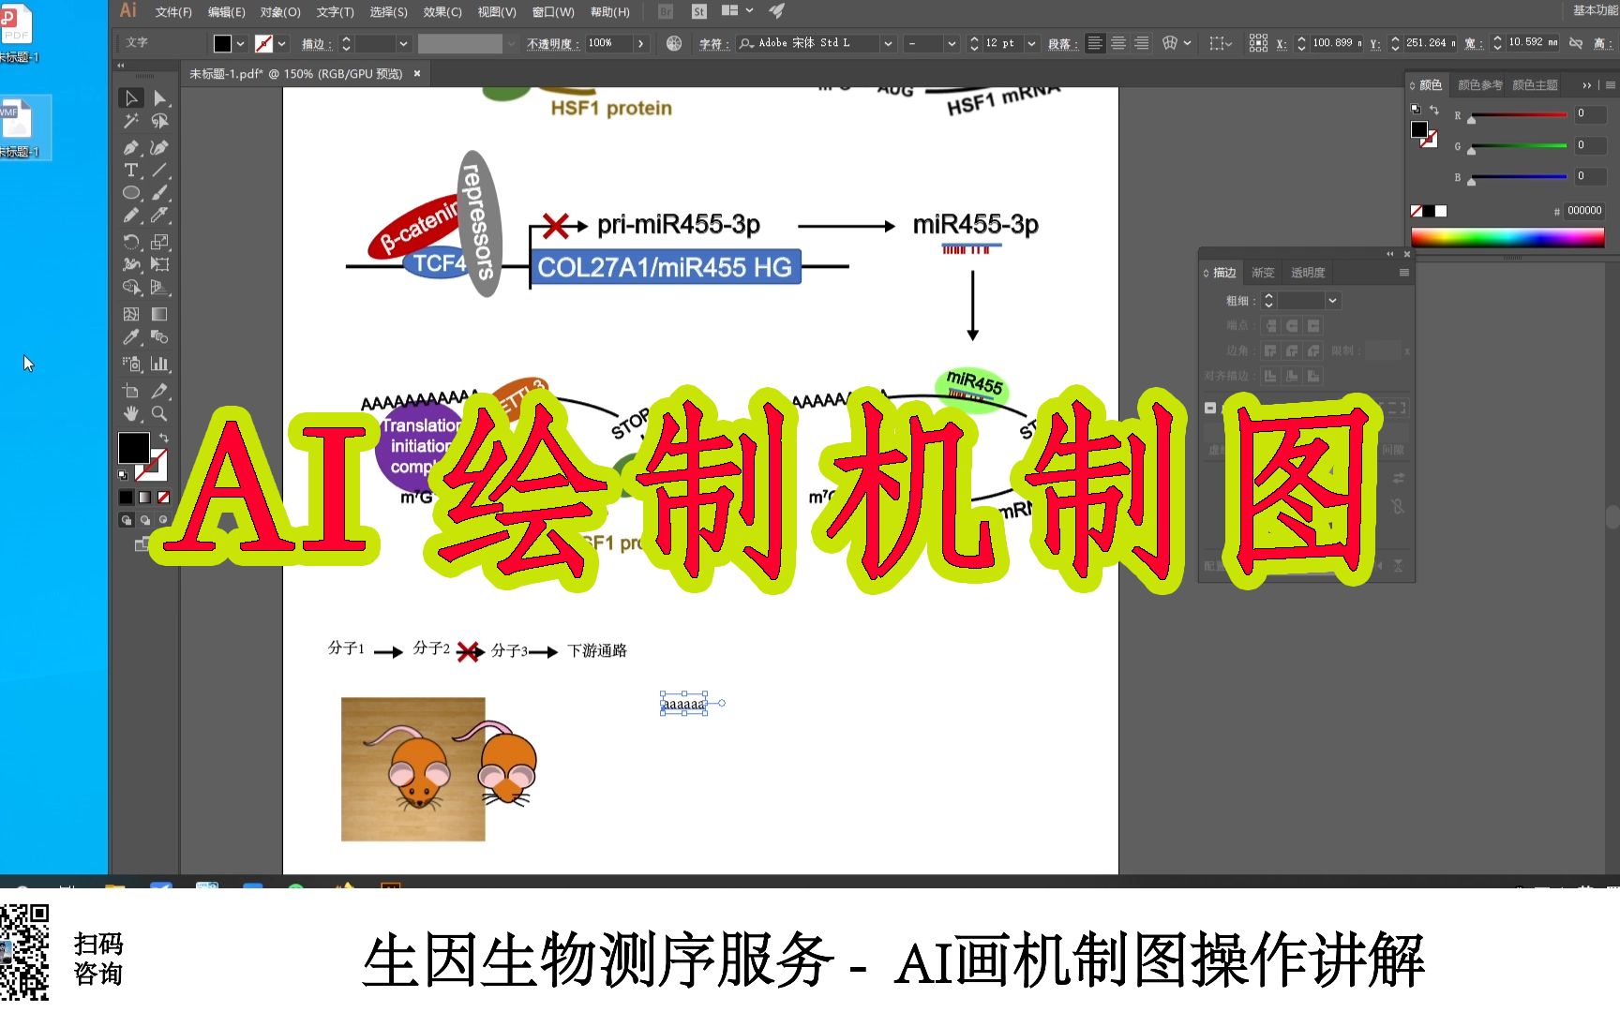Select the Selection tool (black arrow)
The height and width of the screenshot is (1012, 1620).
click(x=131, y=98)
